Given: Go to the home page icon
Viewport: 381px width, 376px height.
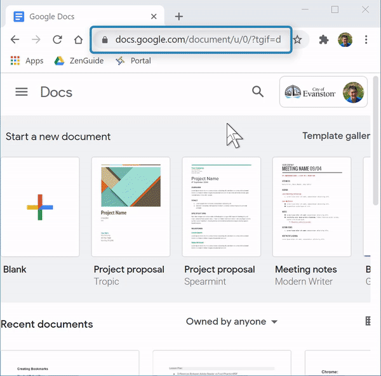Looking at the screenshot, I should click(78, 39).
